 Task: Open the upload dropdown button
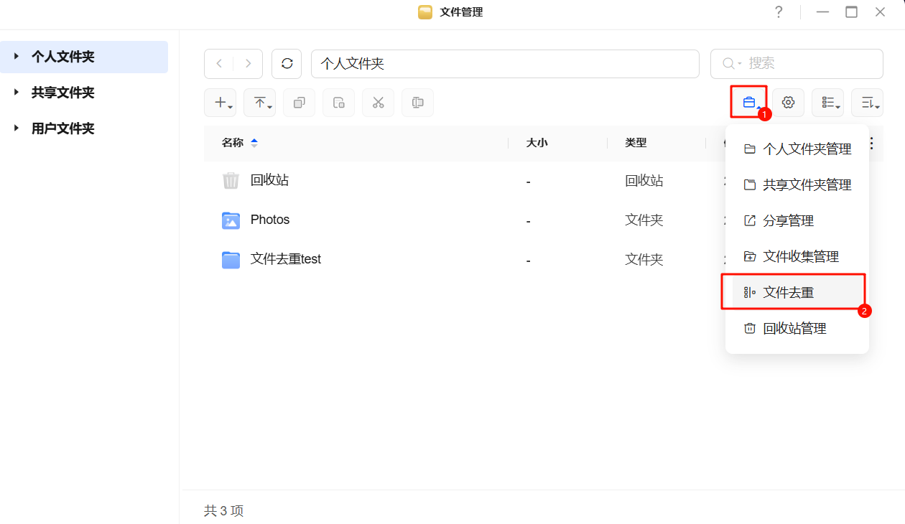pyautogui.click(x=259, y=103)
